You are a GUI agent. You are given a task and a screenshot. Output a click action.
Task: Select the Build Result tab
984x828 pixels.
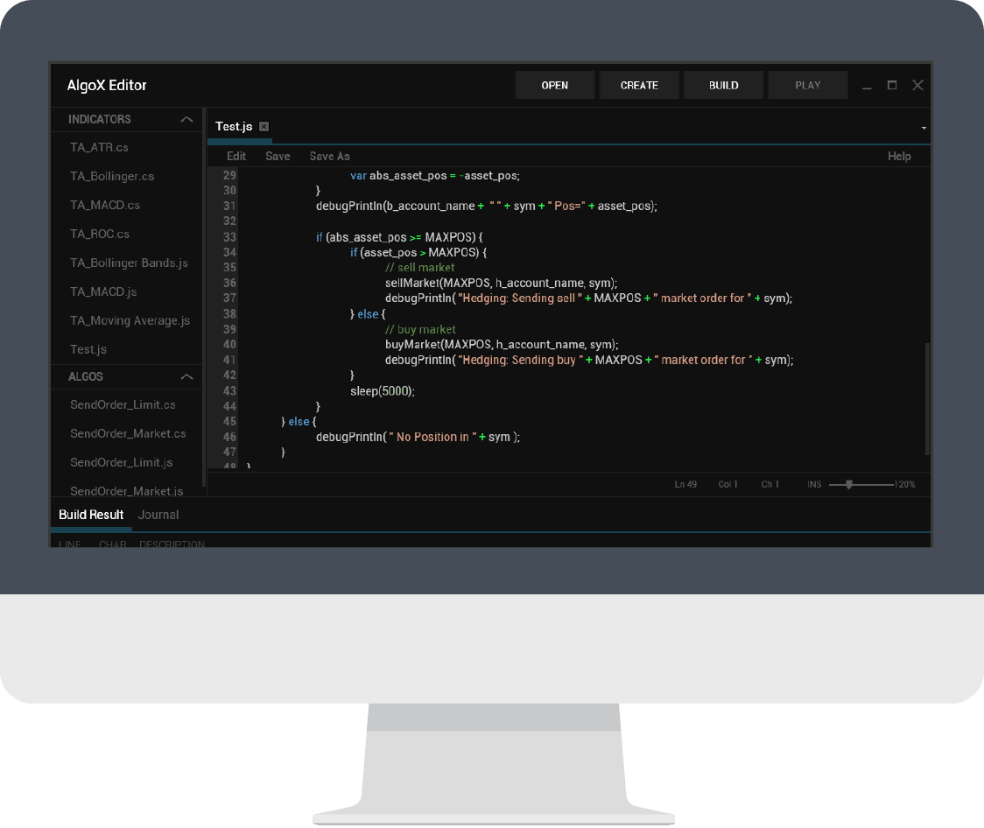pyautogui.click(x=91, y=515)
